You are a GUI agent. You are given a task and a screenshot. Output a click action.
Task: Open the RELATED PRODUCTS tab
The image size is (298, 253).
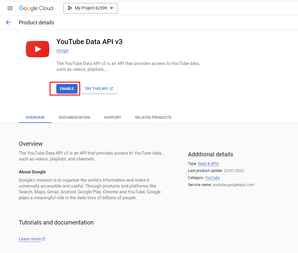[x=153, y=117]
